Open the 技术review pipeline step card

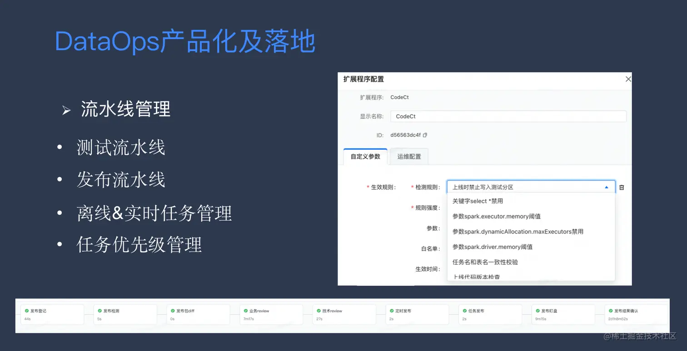click(344, 314)
